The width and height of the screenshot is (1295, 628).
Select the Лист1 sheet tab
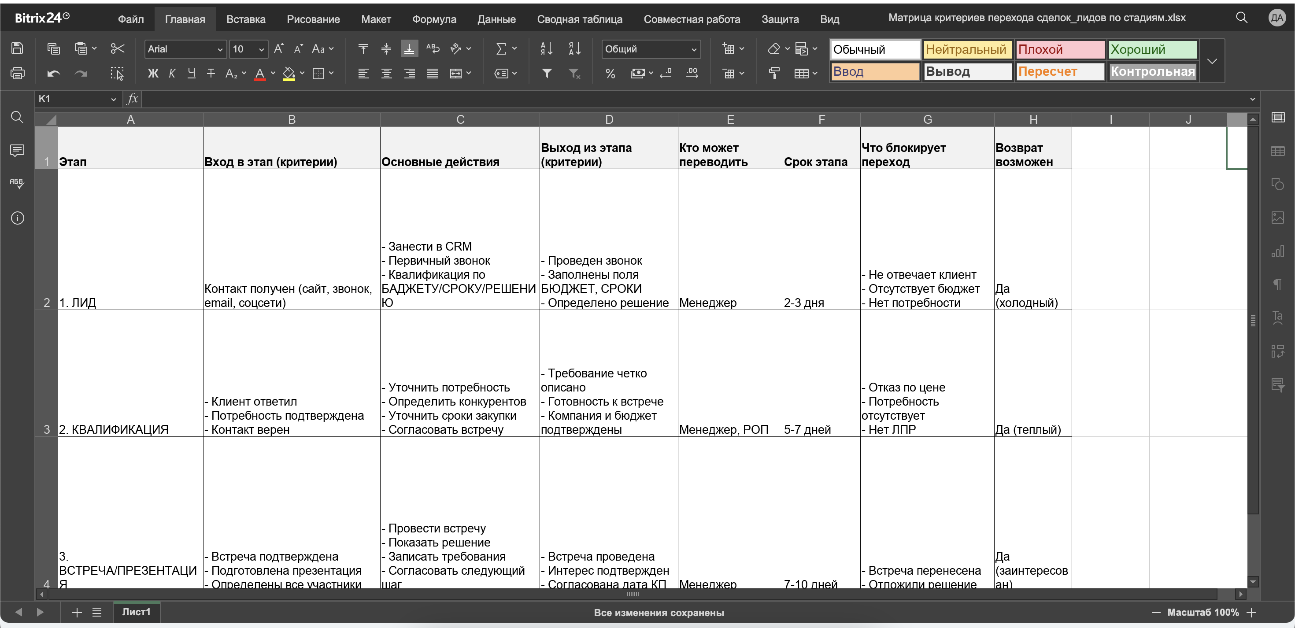[136, 612]
